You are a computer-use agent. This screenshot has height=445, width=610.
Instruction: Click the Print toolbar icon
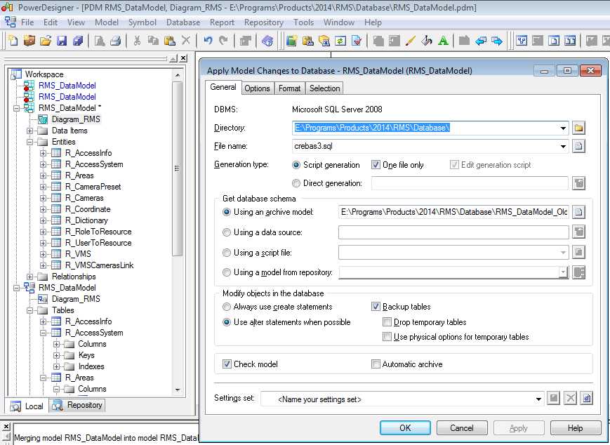[x=116, y=41]
